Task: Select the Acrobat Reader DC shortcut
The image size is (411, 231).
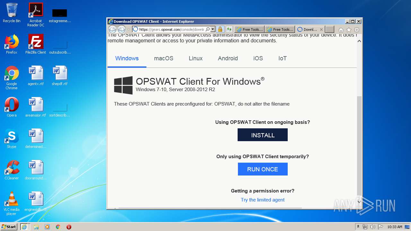Action: [x=36, y=15]
